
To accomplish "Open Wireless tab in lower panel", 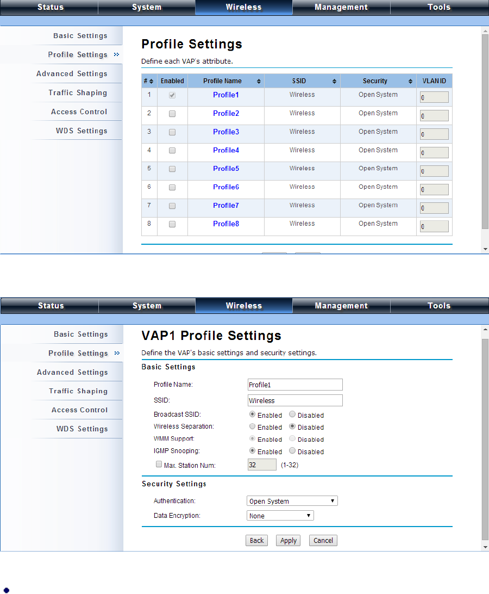I will click(244, 306).
